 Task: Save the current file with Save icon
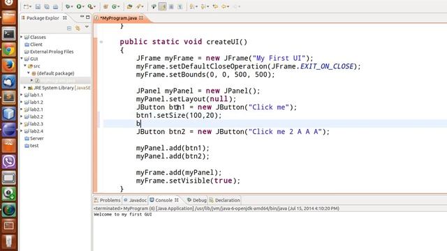(38, 6)
